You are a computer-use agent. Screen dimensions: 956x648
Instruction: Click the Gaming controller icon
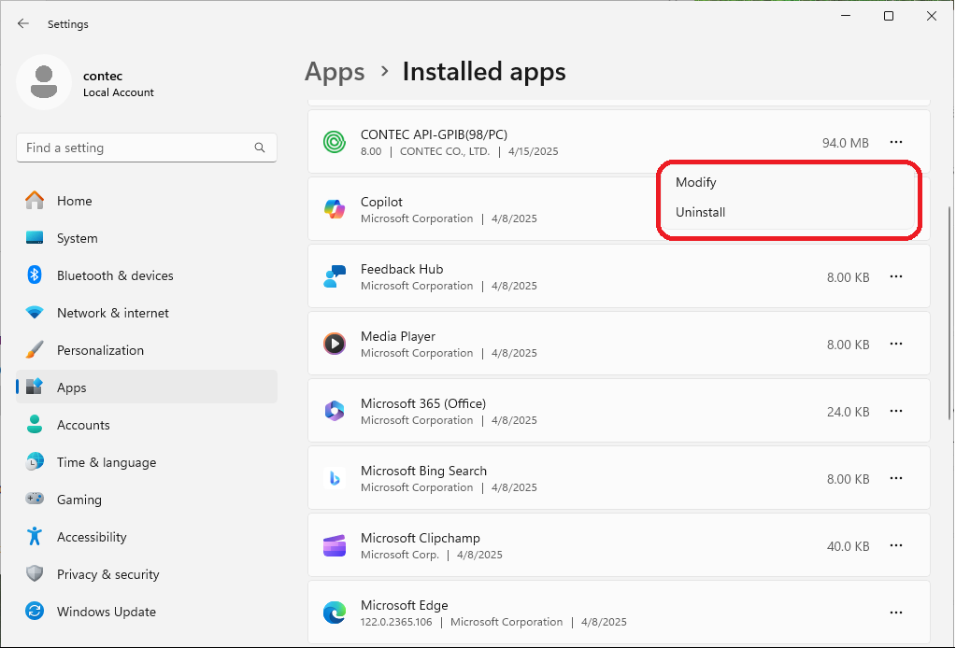[35, 499]
